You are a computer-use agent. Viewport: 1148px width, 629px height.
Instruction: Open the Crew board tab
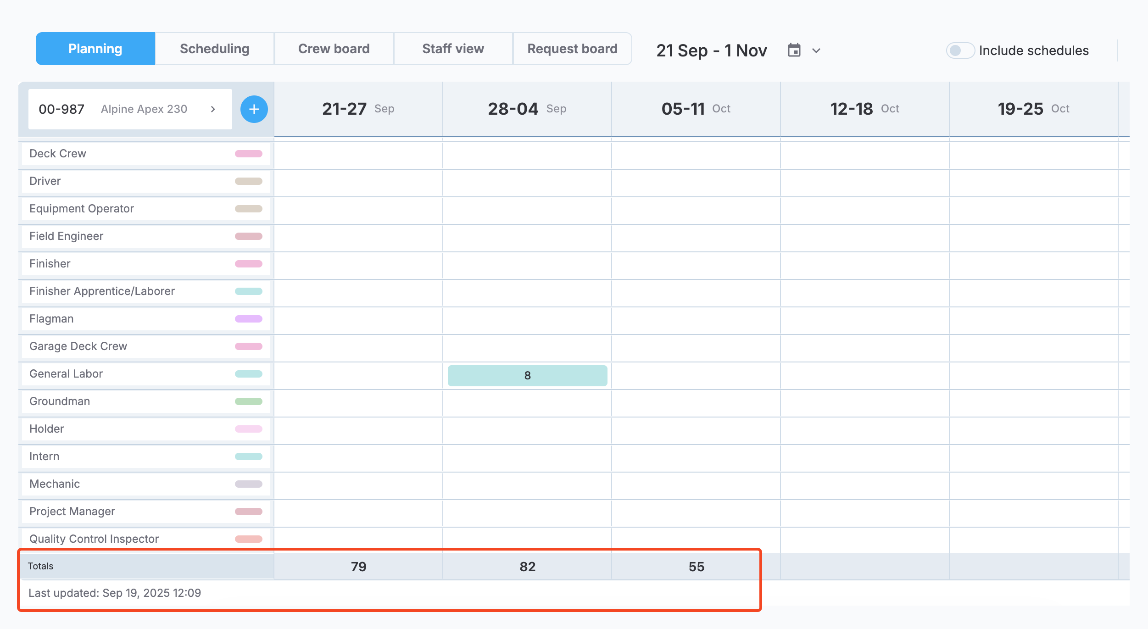point(334,49)
